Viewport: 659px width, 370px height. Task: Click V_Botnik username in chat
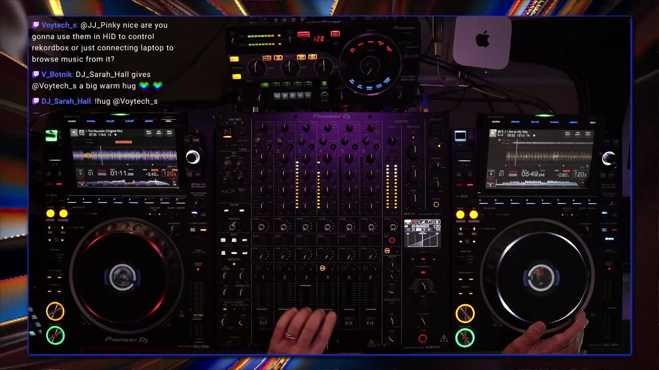(57, 75)
